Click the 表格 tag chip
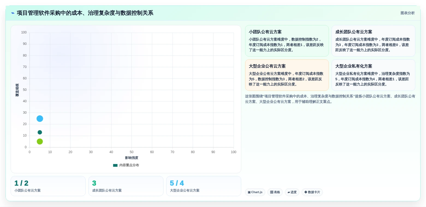426x207 pixels. 275,192
